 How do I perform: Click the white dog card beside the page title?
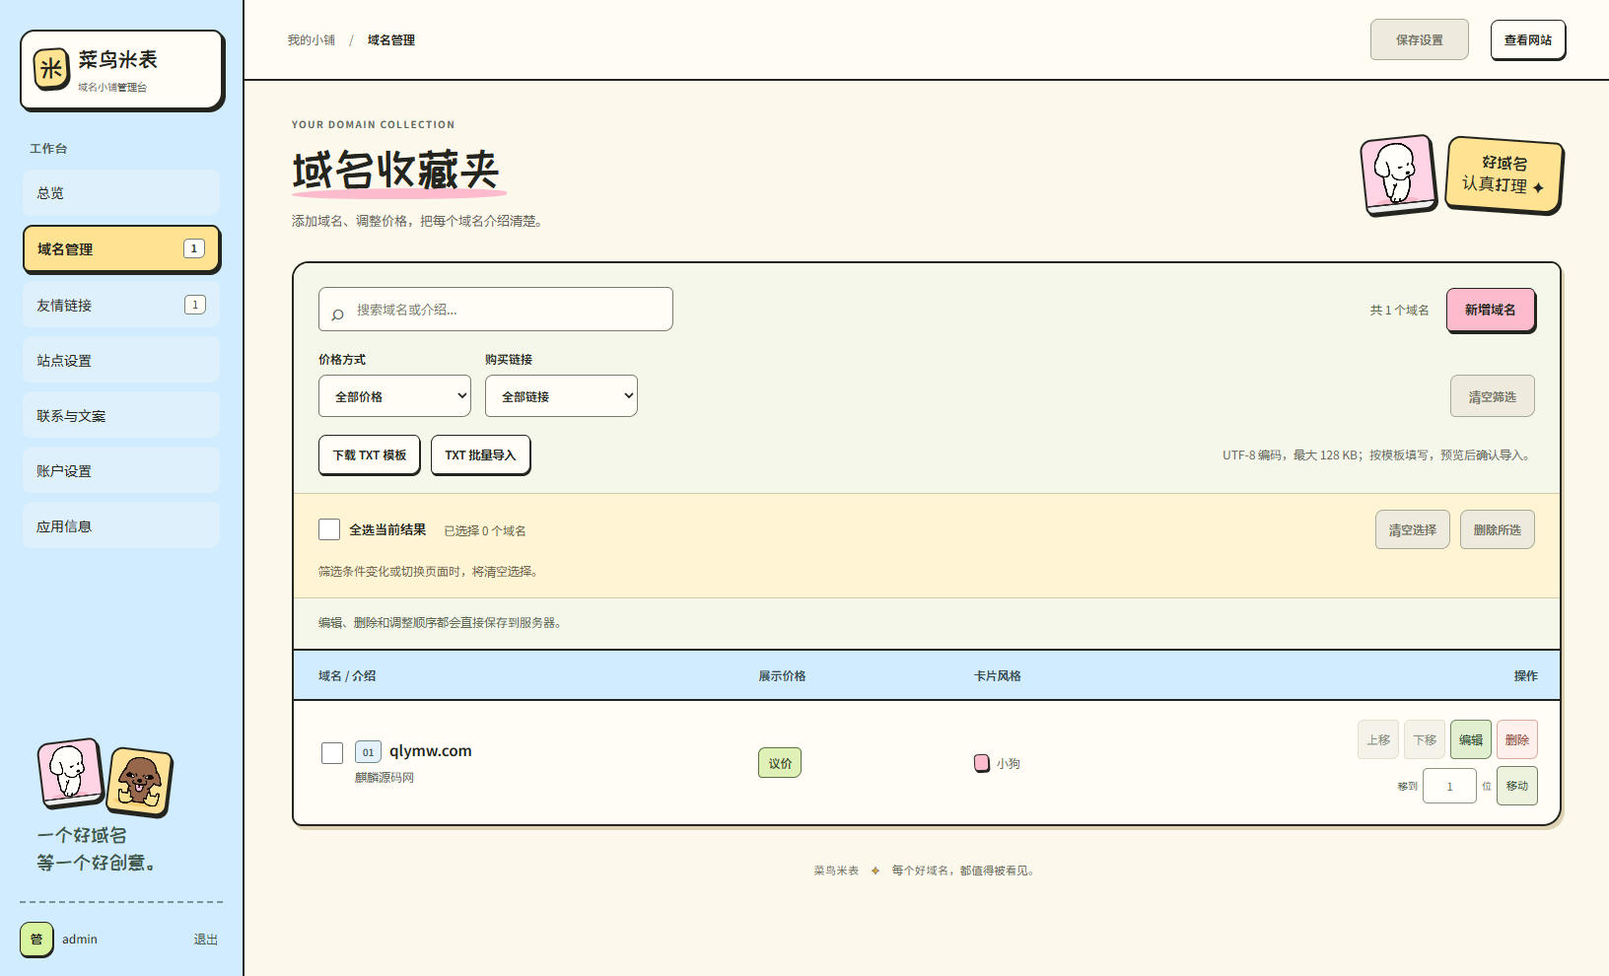1398,174
